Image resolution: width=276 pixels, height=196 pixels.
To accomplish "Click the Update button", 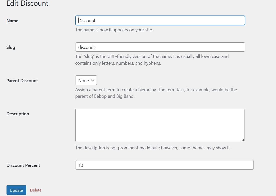I will point(16,190).
